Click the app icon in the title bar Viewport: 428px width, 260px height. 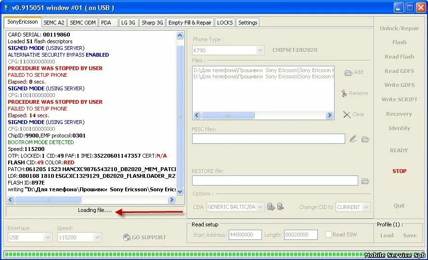click(x=6, y=8)
